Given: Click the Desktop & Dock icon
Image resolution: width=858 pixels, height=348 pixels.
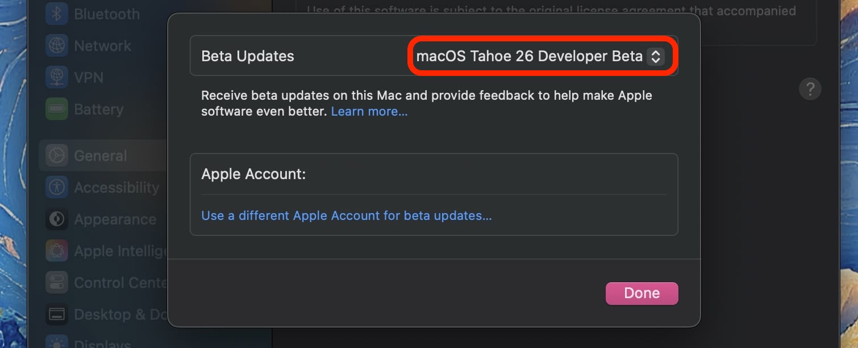Looking at the screenshot, I should 57,314.
